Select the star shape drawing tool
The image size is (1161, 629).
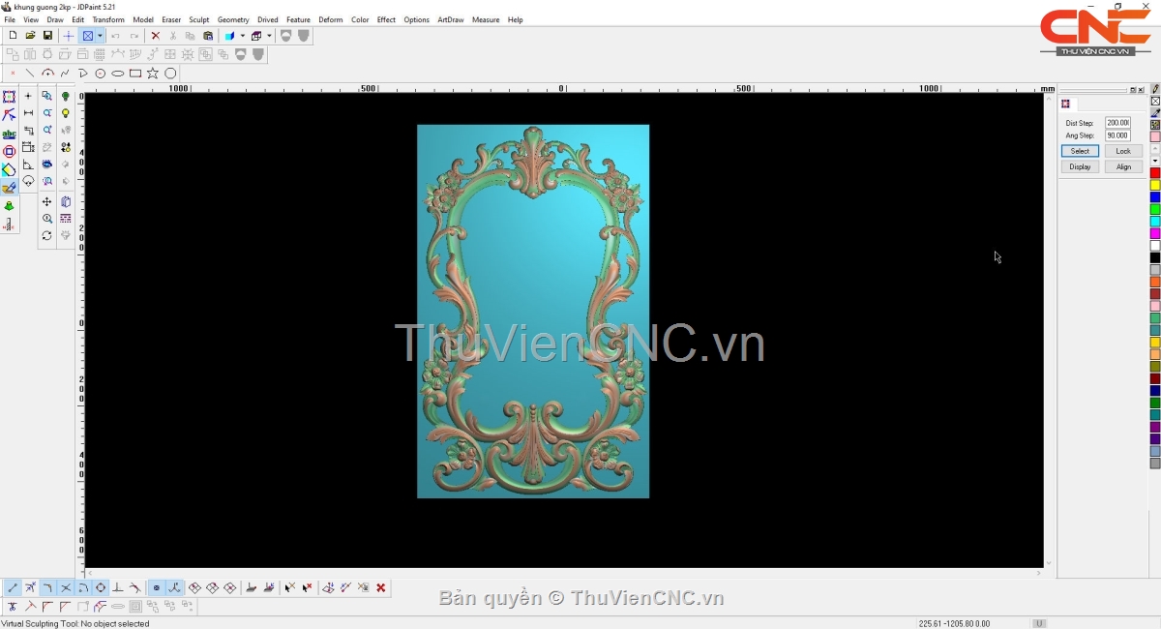(153, 74)
